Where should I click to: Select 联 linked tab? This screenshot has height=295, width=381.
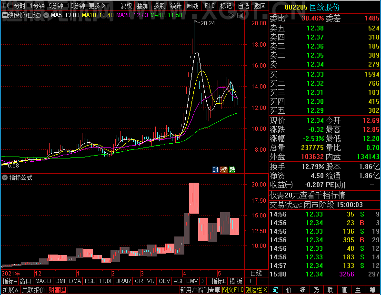(x=330, y=290)
